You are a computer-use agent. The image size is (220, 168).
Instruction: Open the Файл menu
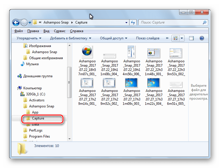point(18,31)
